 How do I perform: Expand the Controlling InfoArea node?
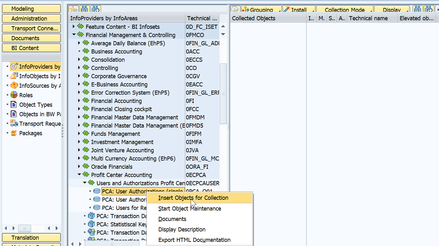pyautogui.click(x=79, y=68)
